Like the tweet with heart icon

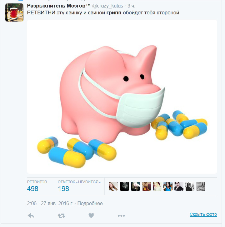91,215
